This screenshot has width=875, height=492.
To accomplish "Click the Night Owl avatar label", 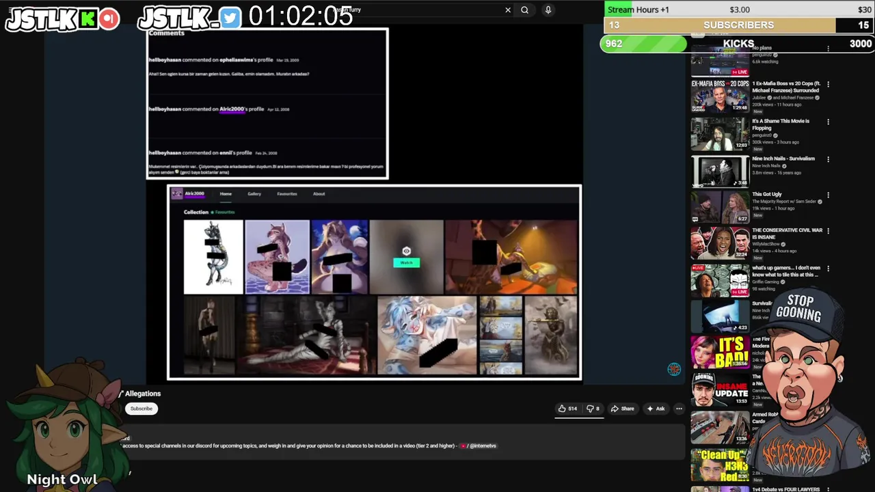I will 62,480.
